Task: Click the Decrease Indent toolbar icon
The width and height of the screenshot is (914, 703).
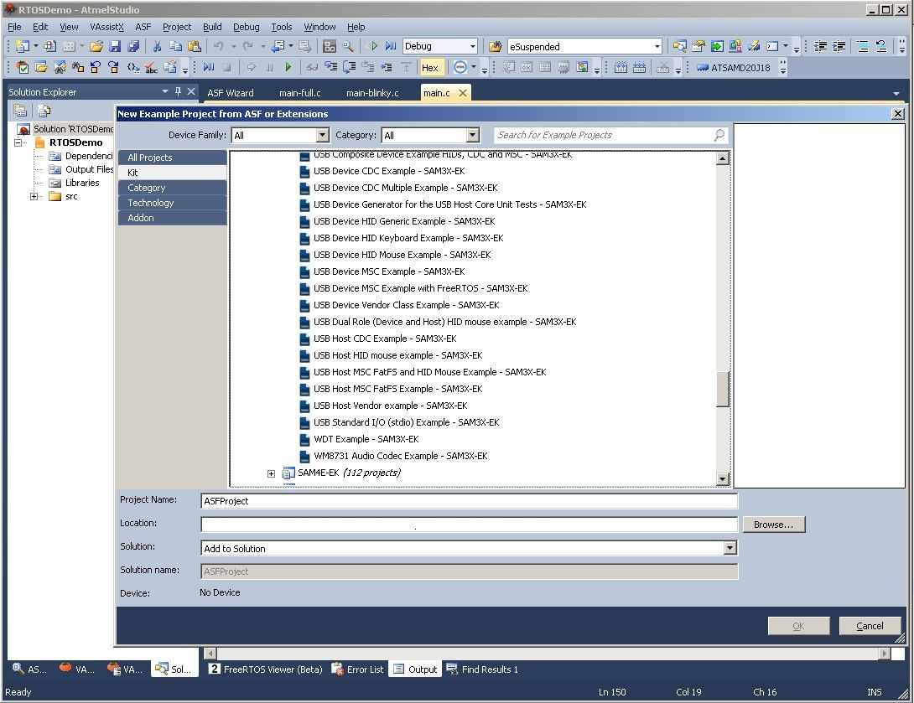Action: tap(820, 47)
